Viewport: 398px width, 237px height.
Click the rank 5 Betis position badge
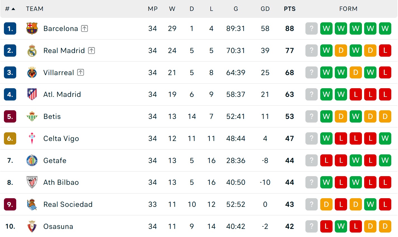10,116
